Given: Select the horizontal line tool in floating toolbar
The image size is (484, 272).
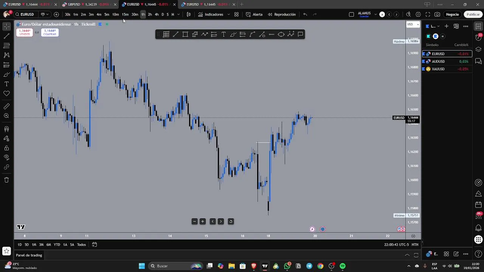Looking at the screenshot, I should (x=271, y=34).
